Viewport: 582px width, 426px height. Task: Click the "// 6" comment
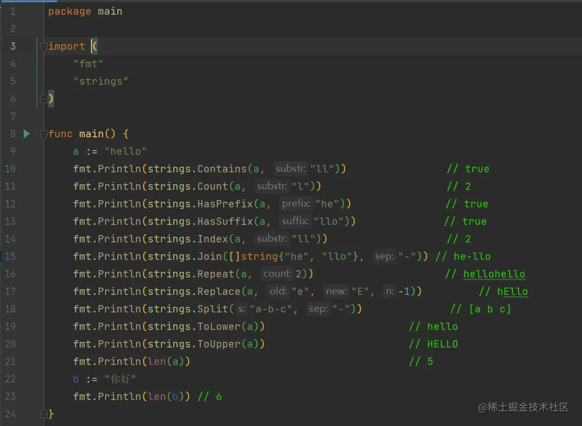tap(210, 397)
